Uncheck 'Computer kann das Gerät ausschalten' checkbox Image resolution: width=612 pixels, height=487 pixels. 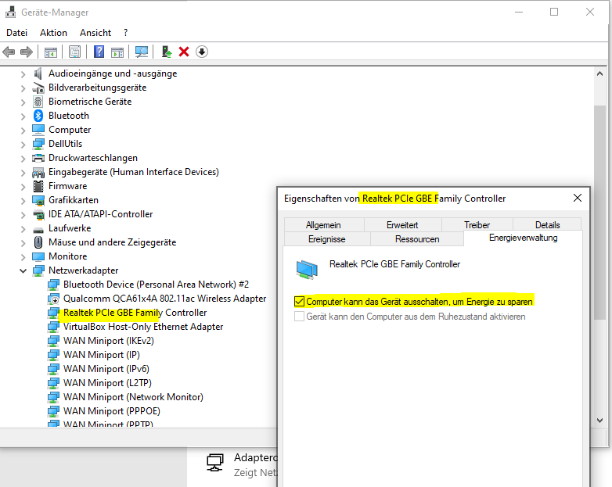300,302
